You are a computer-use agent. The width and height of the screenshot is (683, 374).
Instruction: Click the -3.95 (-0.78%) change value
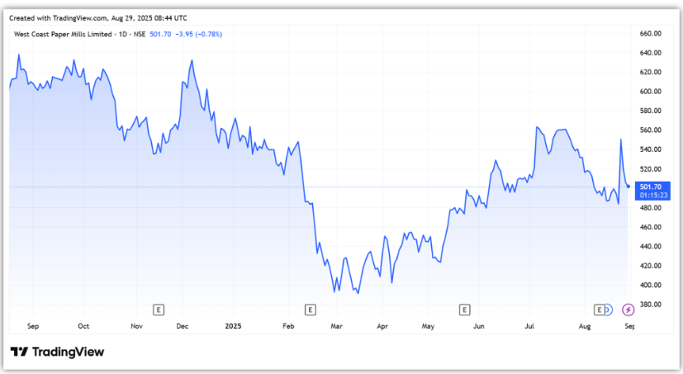pyautogui.click(x=196, y=34)
